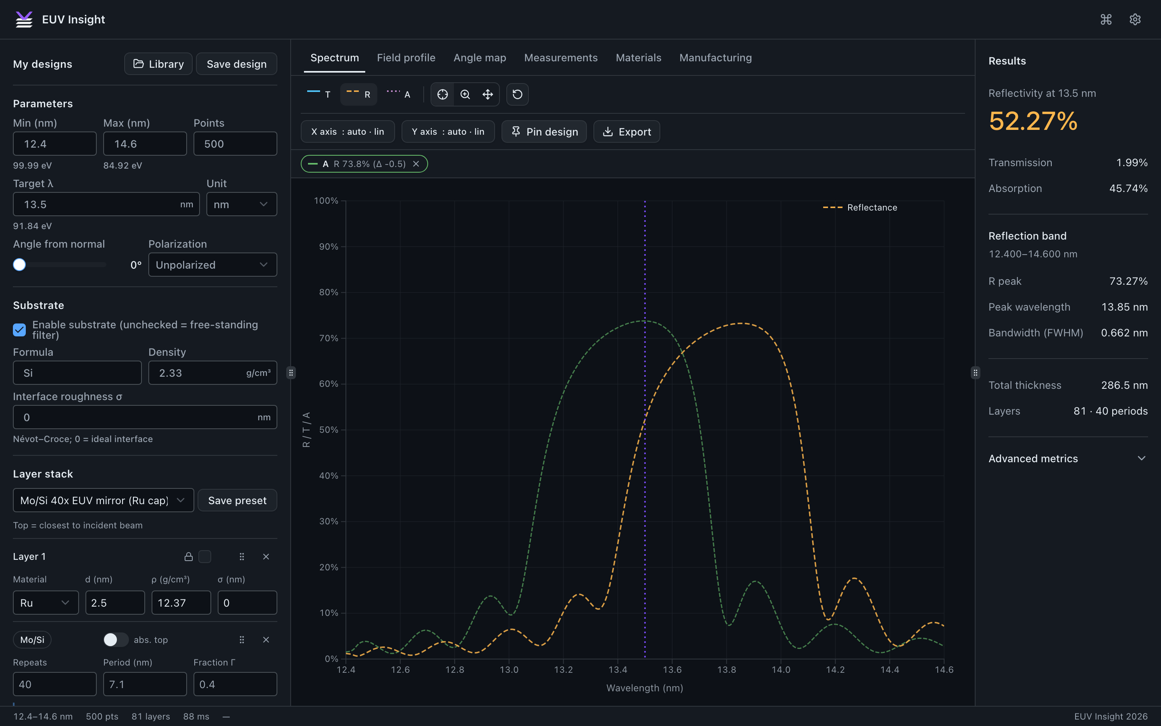This screenshot has height=726, width=1161.
Task: Click right panel resize grip
Action: pyautogui.click(x=975, y=373)
